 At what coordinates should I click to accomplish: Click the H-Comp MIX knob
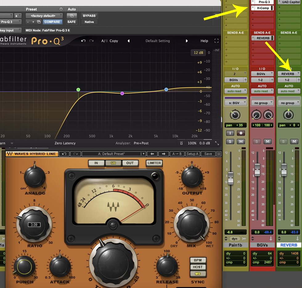[191, 224]
